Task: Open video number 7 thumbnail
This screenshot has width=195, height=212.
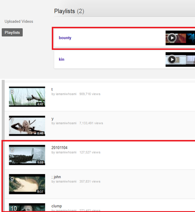Action: 27,126
